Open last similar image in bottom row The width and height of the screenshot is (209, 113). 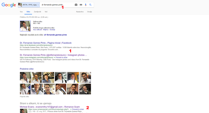[85, 89]
